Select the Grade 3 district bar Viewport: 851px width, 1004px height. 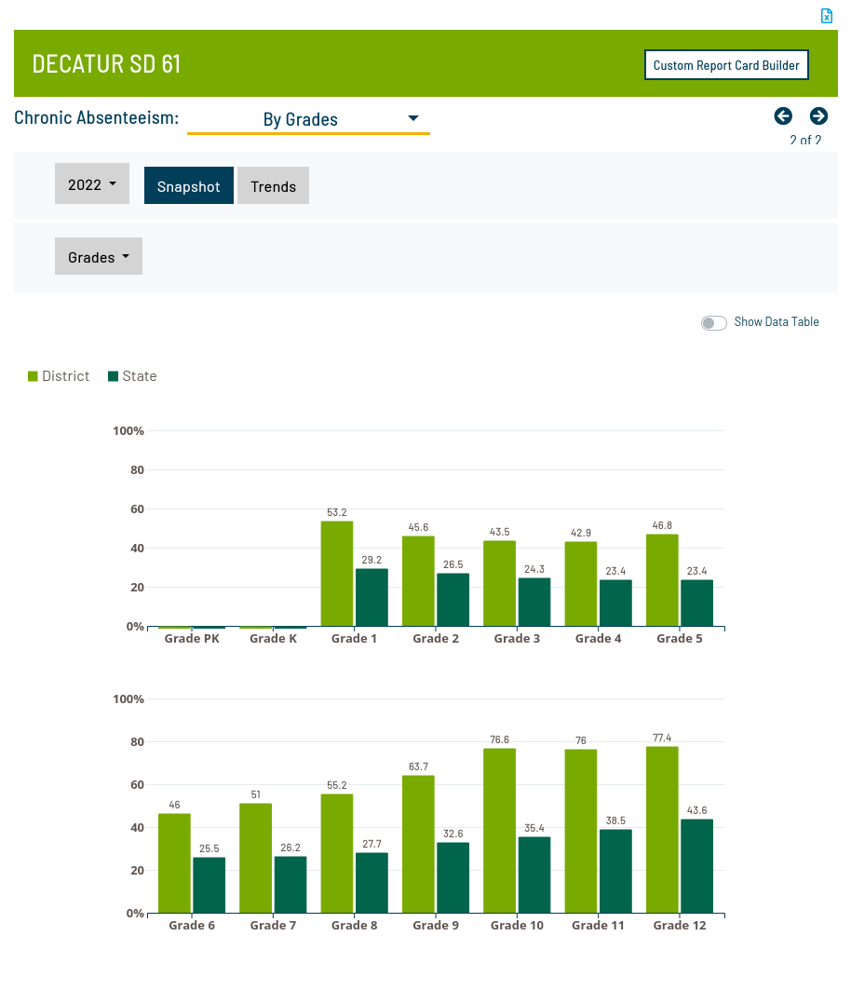pos(499,583)
